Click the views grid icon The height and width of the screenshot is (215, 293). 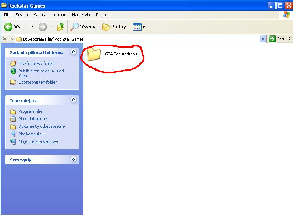pos(137,27)
